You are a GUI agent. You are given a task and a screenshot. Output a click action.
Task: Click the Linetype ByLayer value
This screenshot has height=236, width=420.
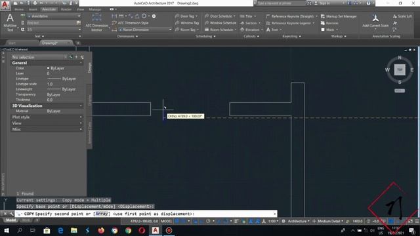point(62,79)
